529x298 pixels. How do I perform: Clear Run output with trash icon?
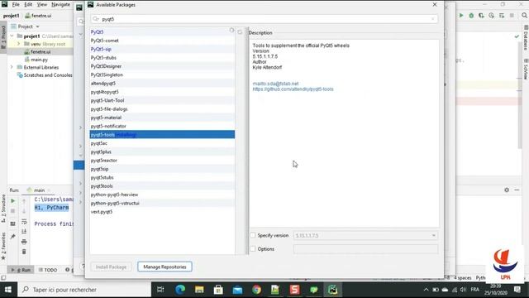24,252
